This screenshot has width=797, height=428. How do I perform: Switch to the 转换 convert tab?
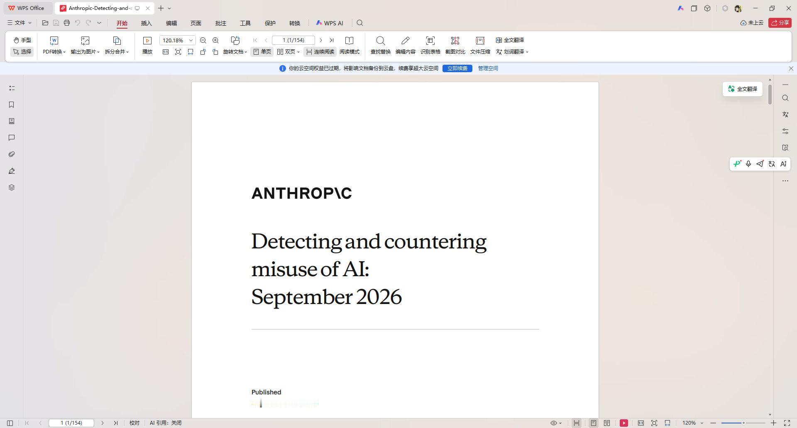click(x=295, y=23)
